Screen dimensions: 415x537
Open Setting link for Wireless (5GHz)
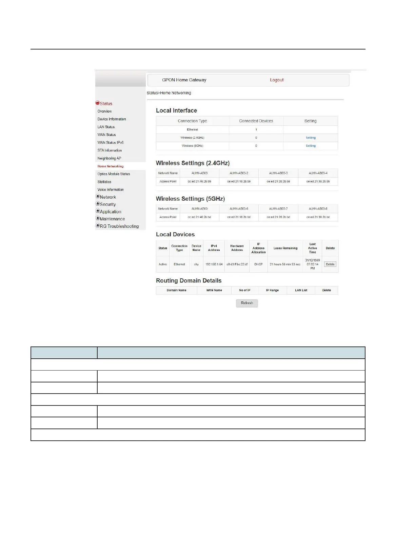311,146
